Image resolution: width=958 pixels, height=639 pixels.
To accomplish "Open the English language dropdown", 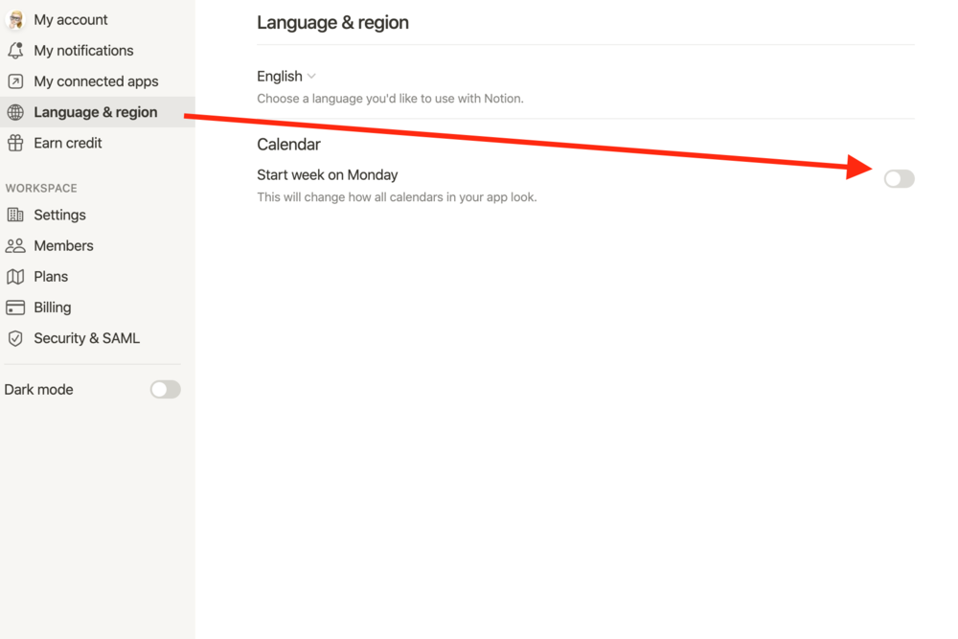I will point(285,77).
